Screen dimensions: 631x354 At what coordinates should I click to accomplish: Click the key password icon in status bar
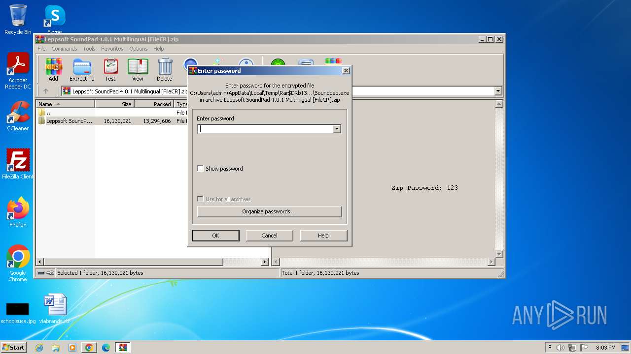click(x=50, y=273)
